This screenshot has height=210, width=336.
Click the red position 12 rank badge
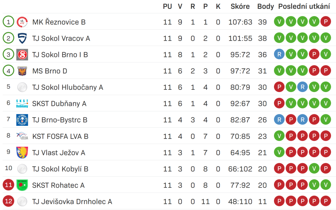point(8,201)
